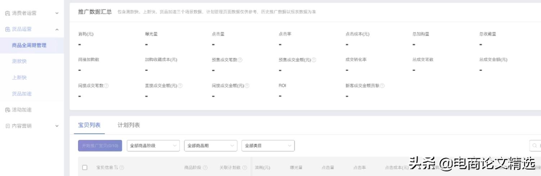The height and width of the screenshot is (176, 541).
Task: Click the help icon beside 关联计划数 column
Action: click(245, 168)
